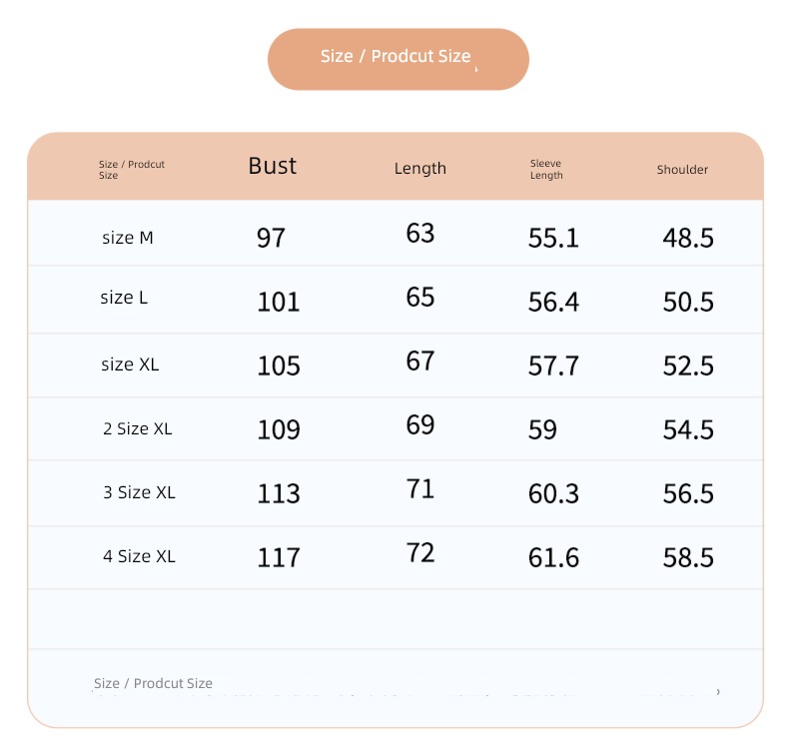Click the Size / Prodcut Size header cell

(131, 170)
